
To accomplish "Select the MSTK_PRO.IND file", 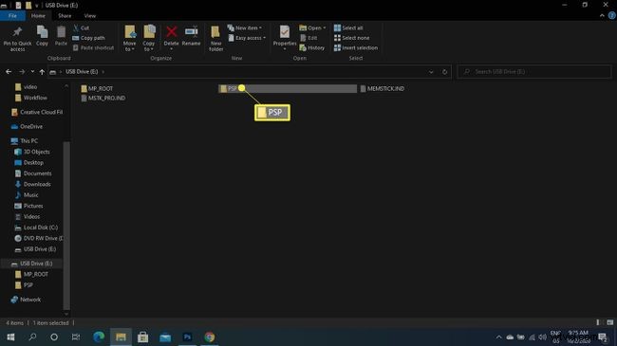I will [103, 98].
